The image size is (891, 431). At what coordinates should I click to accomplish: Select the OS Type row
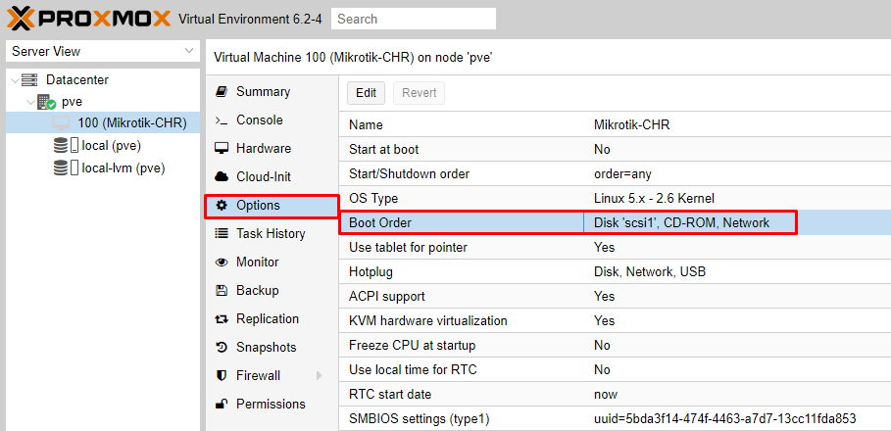pos(615,198)
